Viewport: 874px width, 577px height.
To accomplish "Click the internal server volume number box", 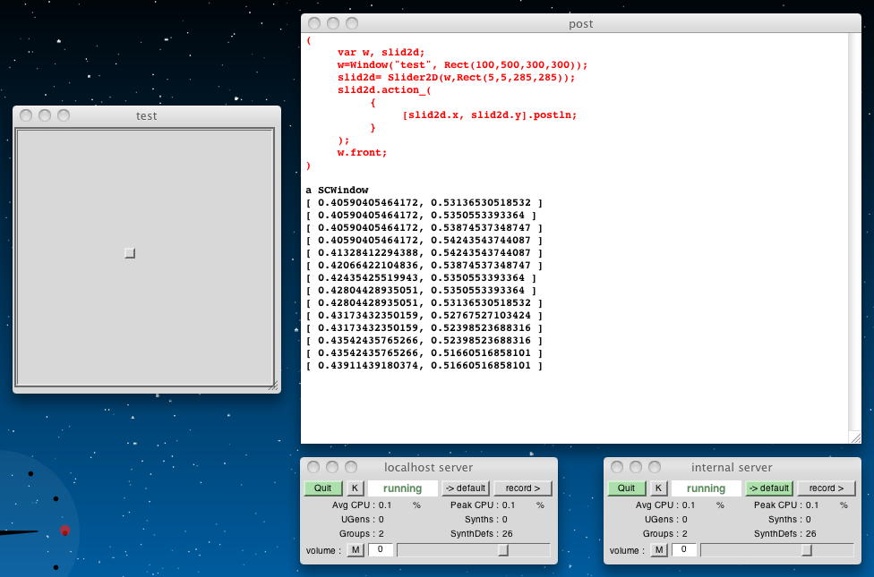I will tap(683, 549).
